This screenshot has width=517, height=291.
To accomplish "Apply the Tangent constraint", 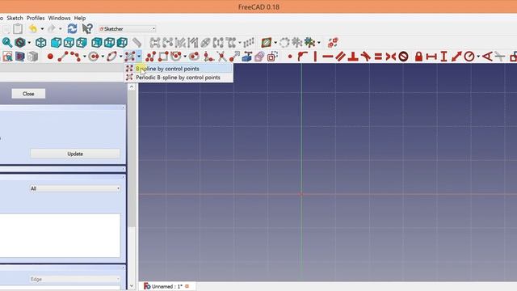I will 365,57.
